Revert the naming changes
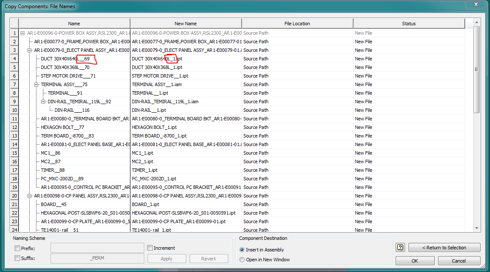This screenshot has width=490, height=272. tap(209, 258)
